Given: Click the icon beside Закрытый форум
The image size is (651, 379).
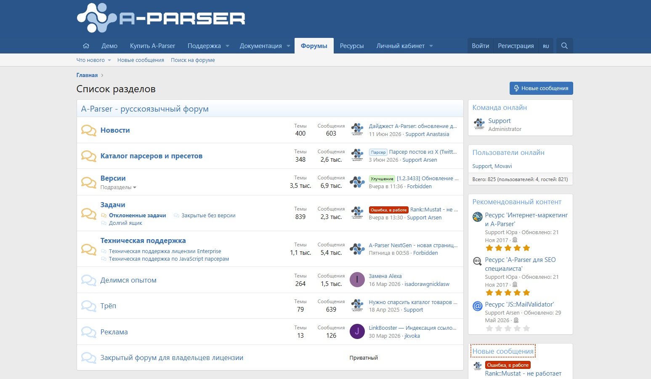Looking at the screenshot, I should coord(88,358).
